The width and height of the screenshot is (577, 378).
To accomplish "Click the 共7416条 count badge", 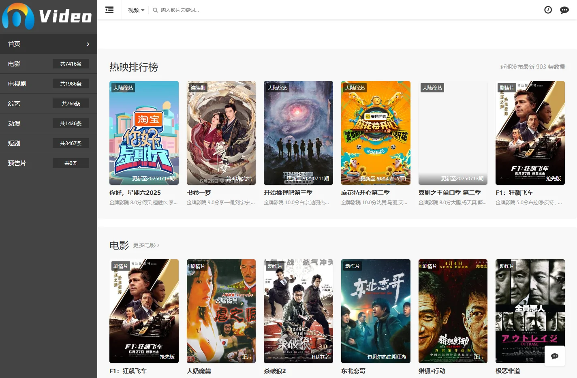I will point(71,64).
